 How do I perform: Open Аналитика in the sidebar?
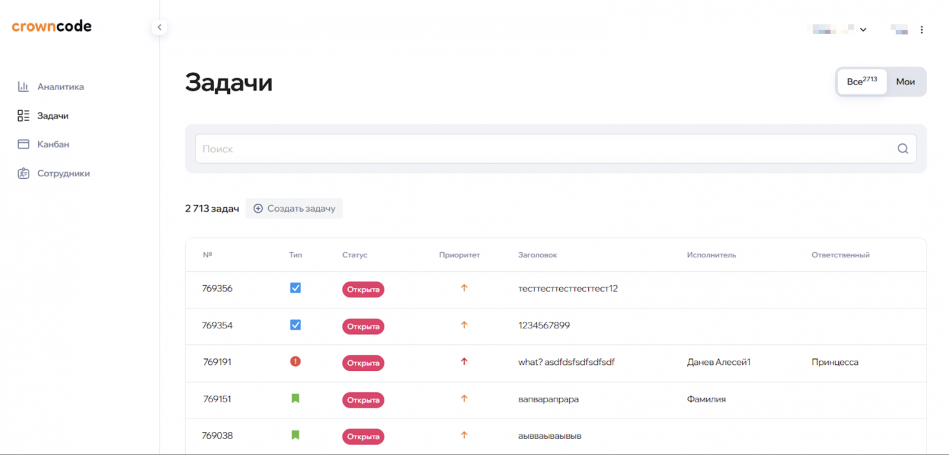click(x=60, y=86)
